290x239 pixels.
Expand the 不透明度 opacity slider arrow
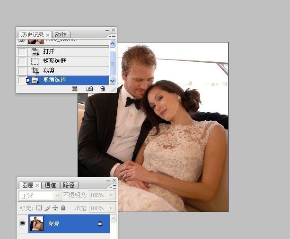pyautogui.click(x=112, y=195)
